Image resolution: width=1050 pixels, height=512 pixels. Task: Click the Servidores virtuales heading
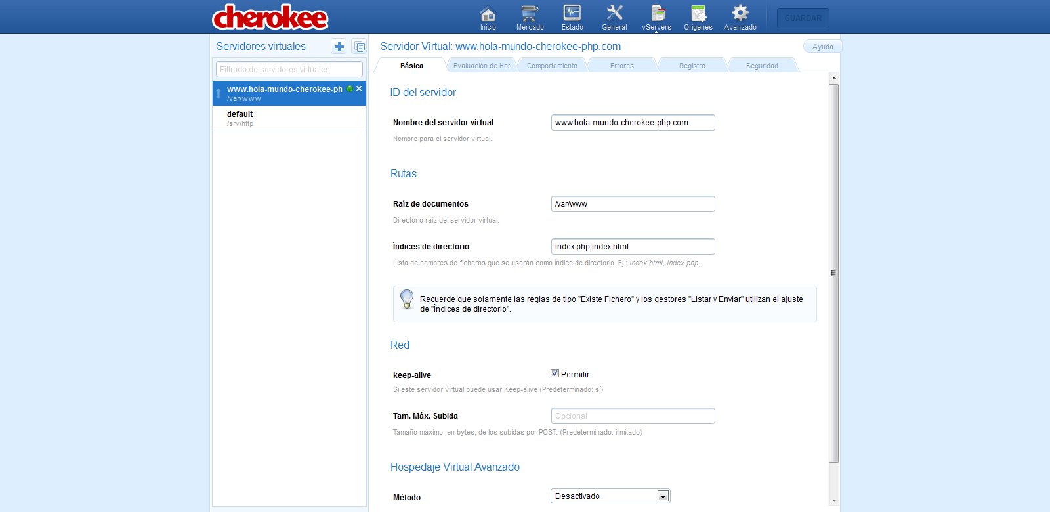(x=261, y=47)
